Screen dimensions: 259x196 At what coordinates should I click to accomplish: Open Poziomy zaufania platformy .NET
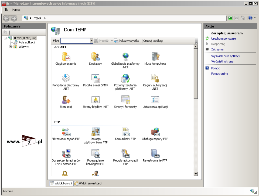coord(125,82)
